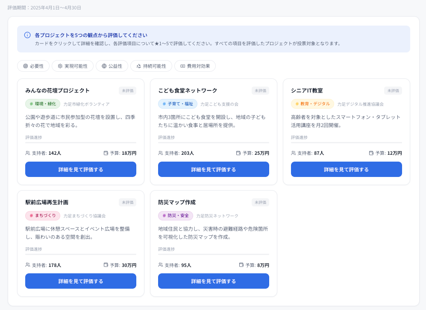Screen dimensions: 426x310
Task: Open evaluation for シニアIT教室
Action: point(347,169)
